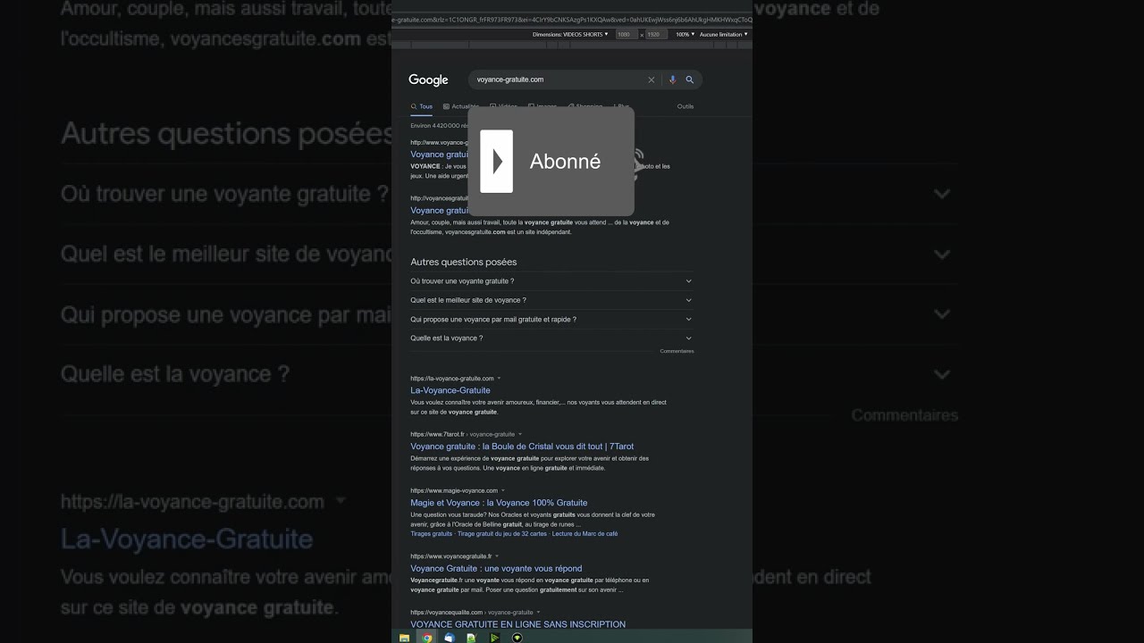Click the https://www.voyancegratuite.fr URL text

pyautogui.click(x=451, y=556)
